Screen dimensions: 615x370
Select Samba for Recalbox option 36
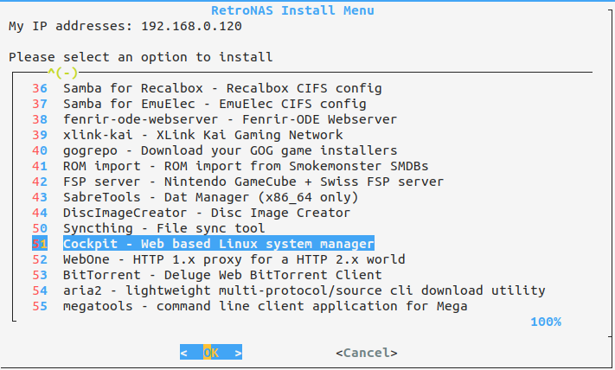pyautogui.click(x=207, y=88)
